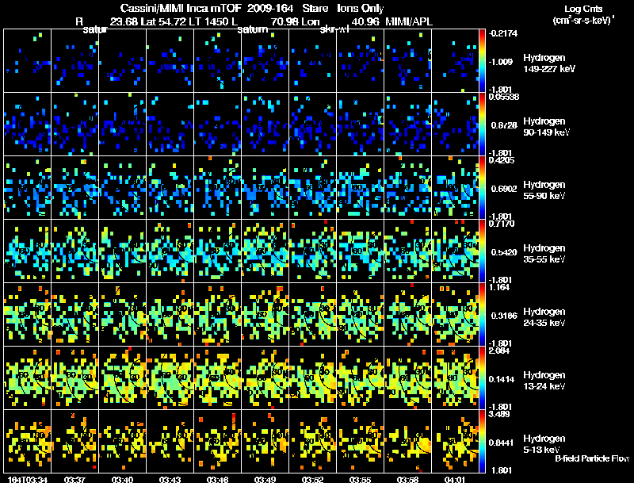Select the (cm²-sr-s-keV) units label
Screen dimensions: 634x483
(x=583, y=20)
